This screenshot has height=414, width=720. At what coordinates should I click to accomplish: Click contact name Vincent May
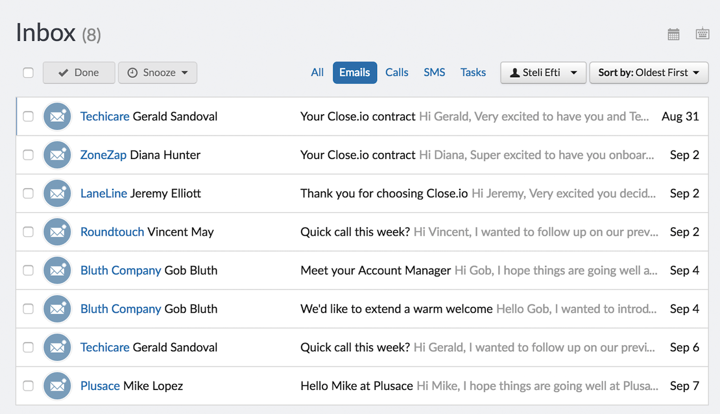click(x=180, y=232)
